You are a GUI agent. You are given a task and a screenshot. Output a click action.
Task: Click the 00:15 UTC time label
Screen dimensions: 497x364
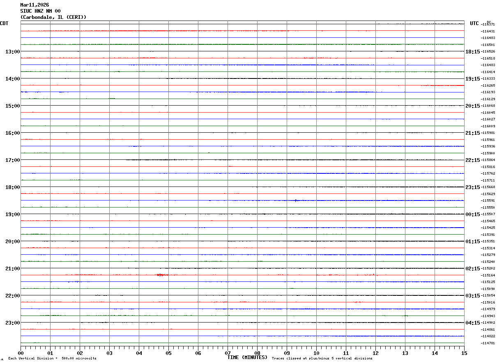pyautogui.click(x=472, y=214)
